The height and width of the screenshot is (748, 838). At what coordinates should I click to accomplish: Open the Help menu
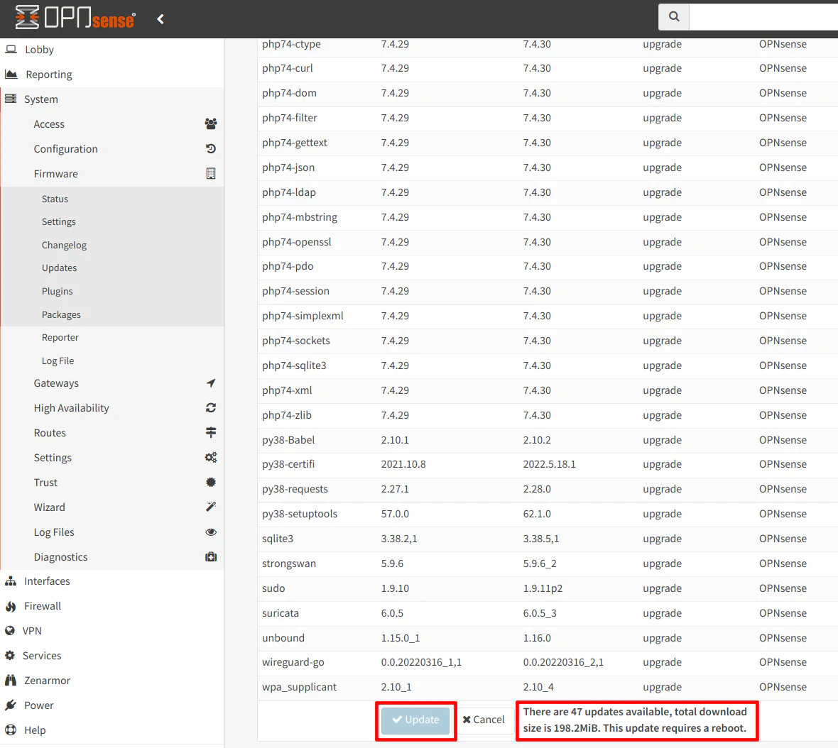[x=35, y=730]
